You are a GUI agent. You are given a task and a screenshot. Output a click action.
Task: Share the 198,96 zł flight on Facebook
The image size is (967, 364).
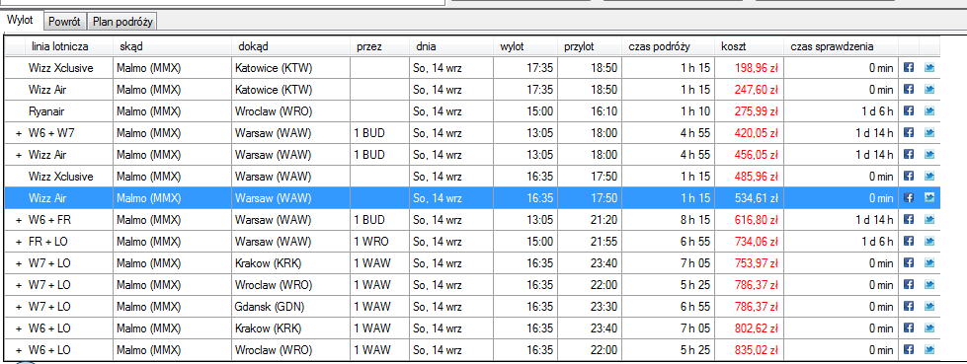pyautogui.click(x=908, y=68)
